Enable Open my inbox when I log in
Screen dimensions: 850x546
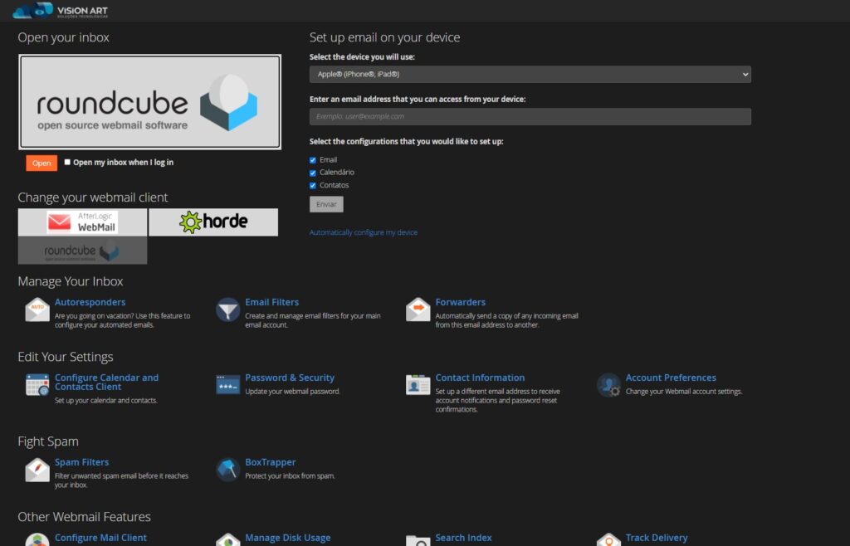(x=67, y=162)
